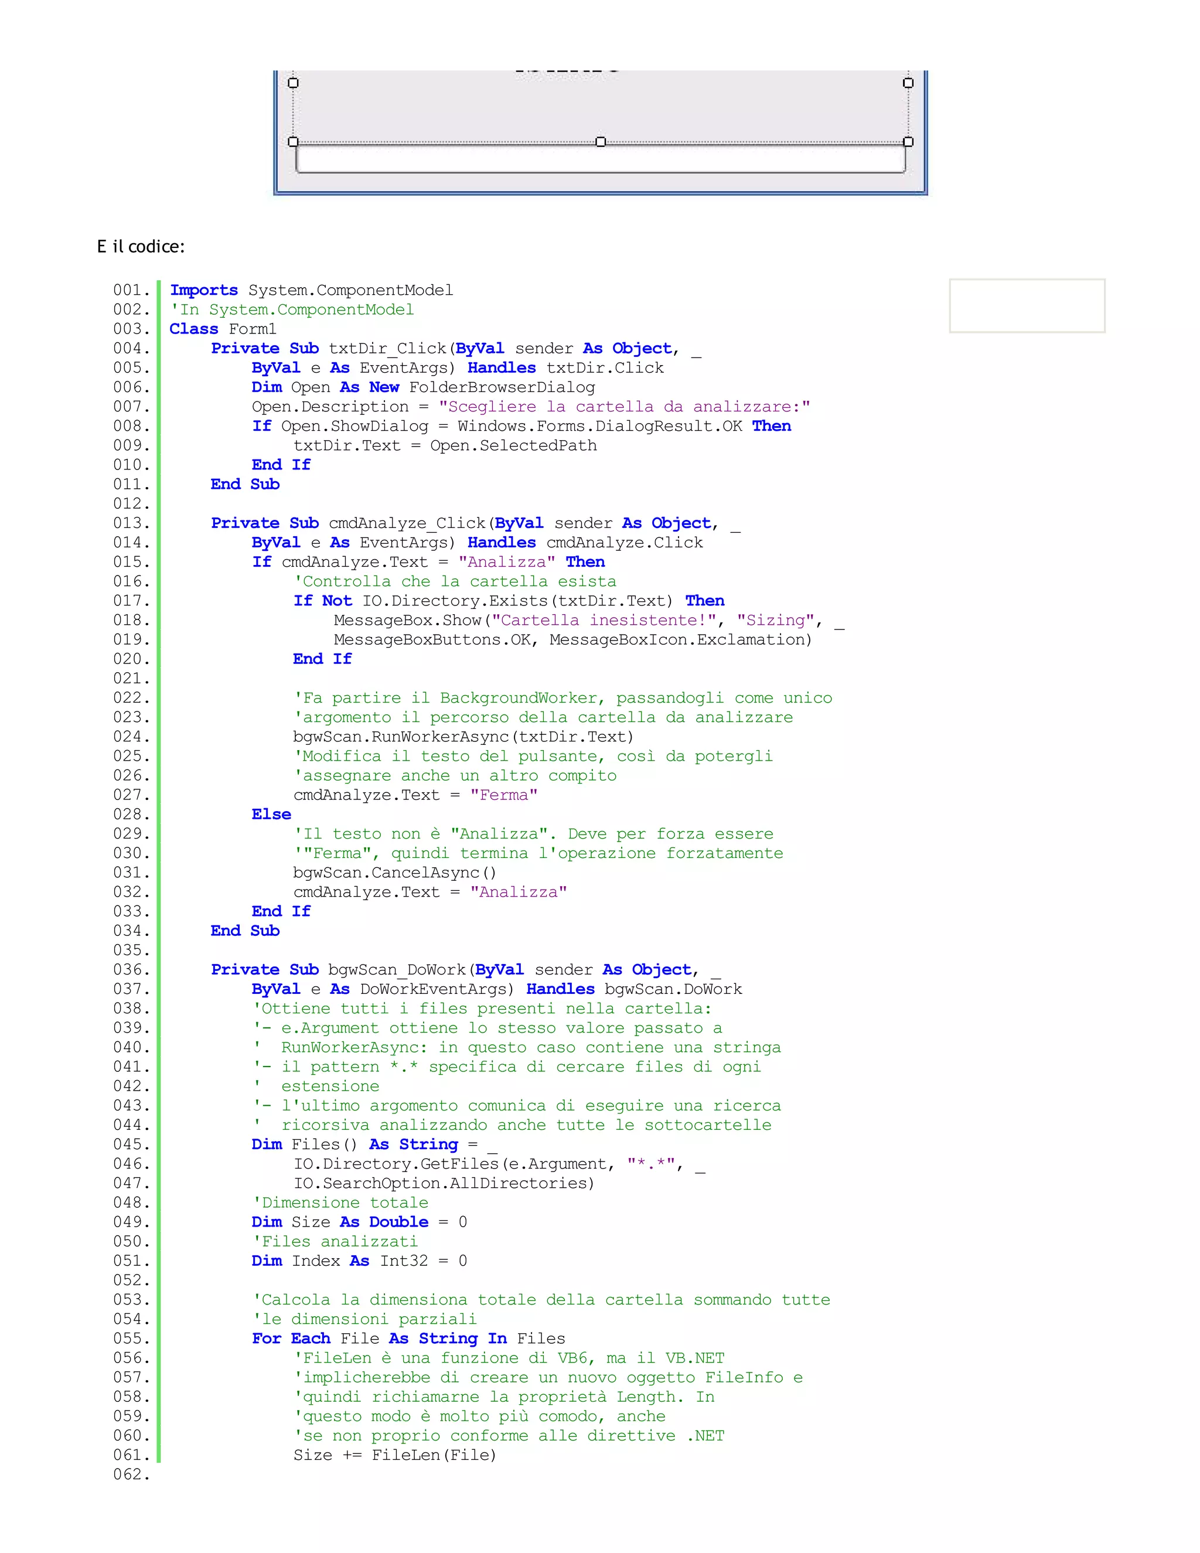Click the progress bar in the form designer
This screenshot has width=1200, height=1553.
[x=601, y=159]
